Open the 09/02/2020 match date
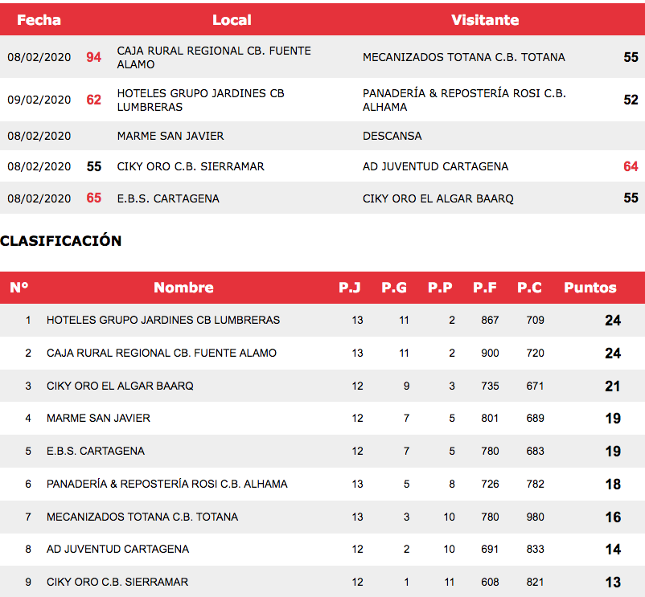The image size is (645, 597). [39, 100]
